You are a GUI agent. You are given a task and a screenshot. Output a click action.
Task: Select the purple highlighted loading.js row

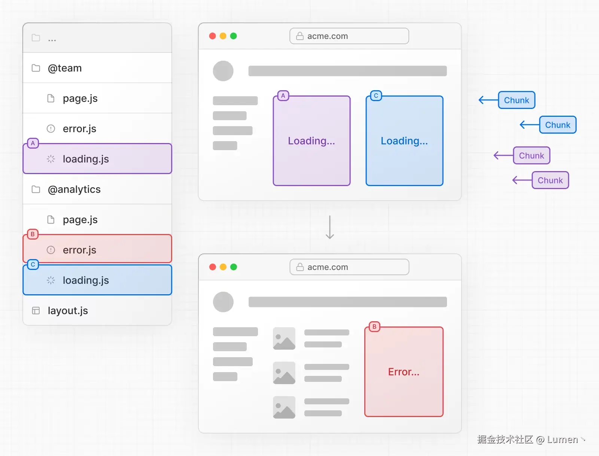coord(97,159)
